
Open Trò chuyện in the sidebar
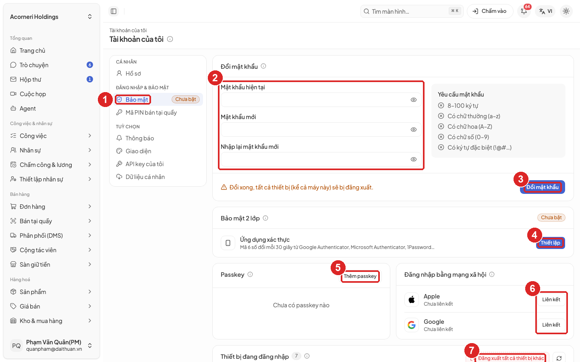(x=52, y=65)
